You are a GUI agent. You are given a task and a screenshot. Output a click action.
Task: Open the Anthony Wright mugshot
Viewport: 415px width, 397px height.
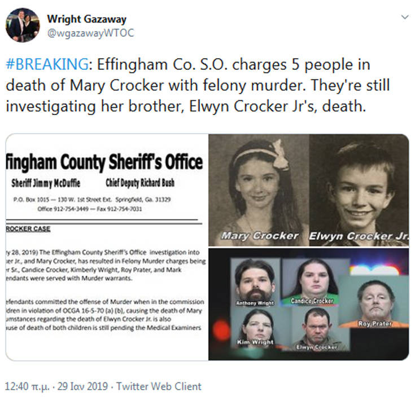(x=255, y=283)
